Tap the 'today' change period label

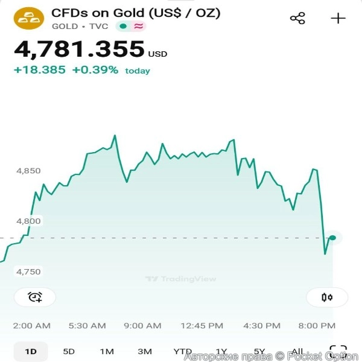coord(138,71)
